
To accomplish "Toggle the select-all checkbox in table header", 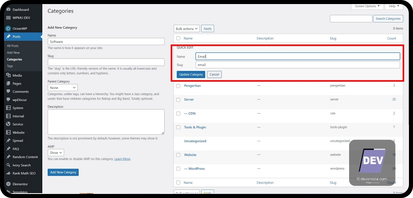I will pyautogui.click(x=178, y=39).
